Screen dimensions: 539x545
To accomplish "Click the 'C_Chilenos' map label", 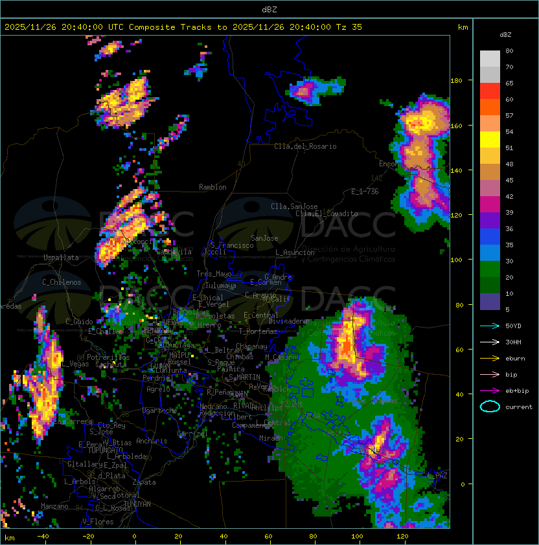I will click(x=62, y=282).
